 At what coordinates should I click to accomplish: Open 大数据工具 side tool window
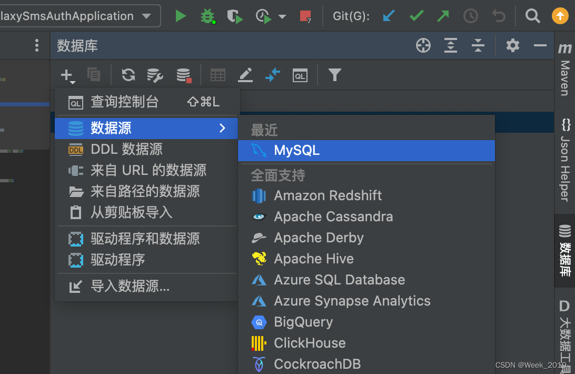click(x=564, y=336)
